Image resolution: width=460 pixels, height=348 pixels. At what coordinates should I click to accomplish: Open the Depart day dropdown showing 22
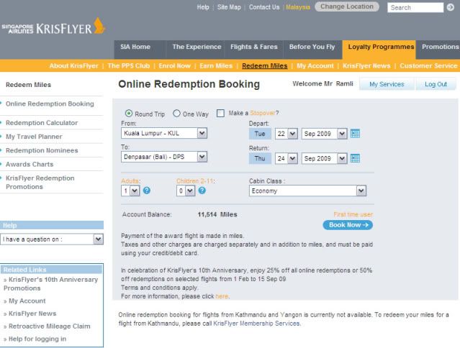(287, 134)
